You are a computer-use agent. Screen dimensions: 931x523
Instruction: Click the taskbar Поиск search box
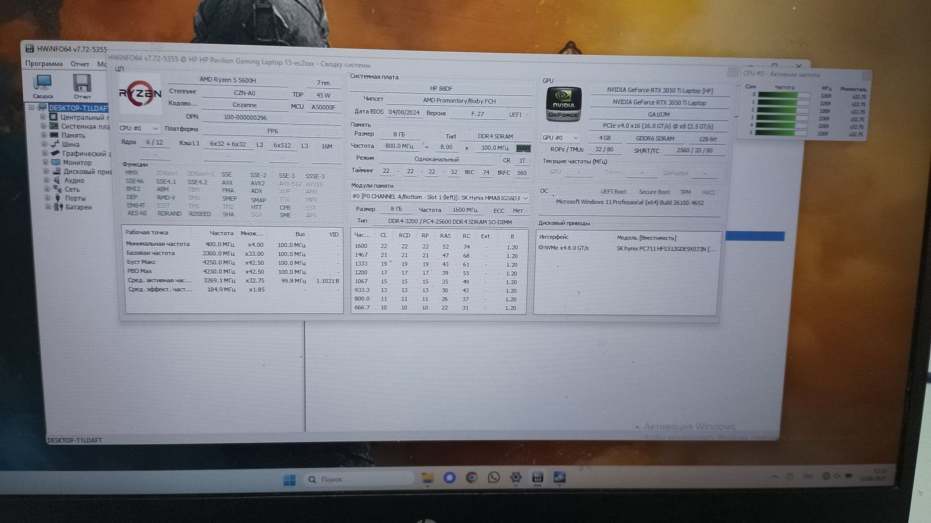click(x=358, y=479)
